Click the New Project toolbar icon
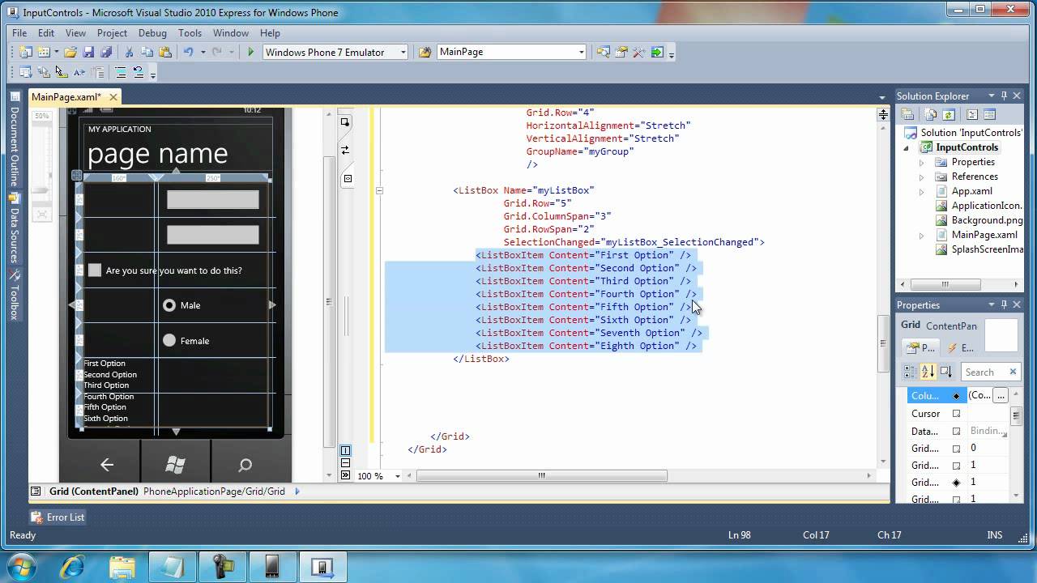The image size is (1037, 583). click(x=24, y=52)
